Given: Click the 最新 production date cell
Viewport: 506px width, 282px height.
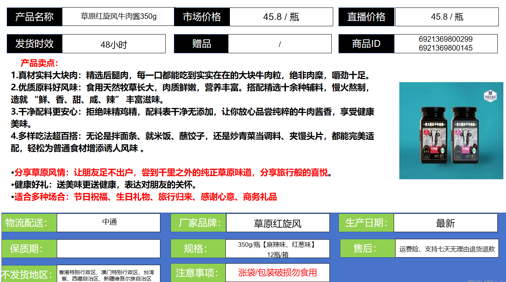Looking at the screenshot, I should click(446, 223).
